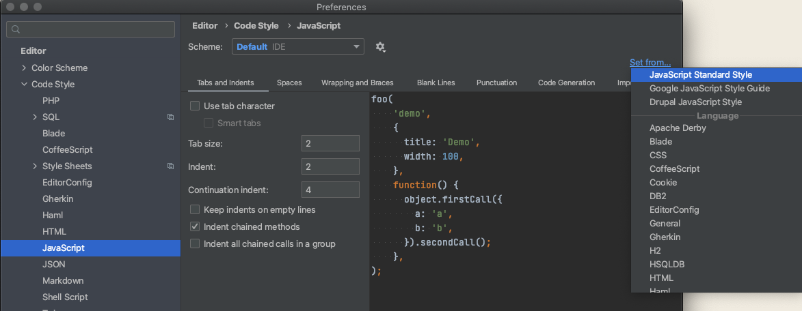Focus the Tab size field
This screenshot has height=311, width=802.
pos(330,143)
